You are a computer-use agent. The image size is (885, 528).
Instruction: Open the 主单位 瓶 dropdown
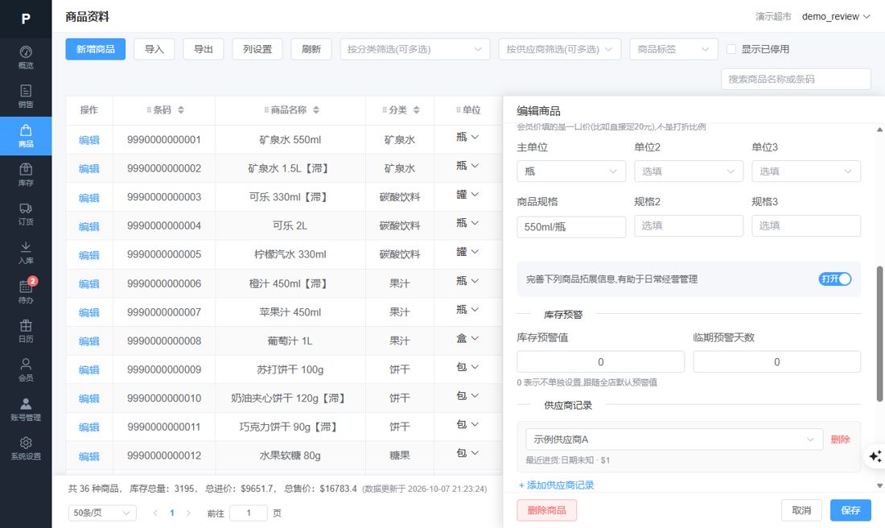pos(571,171)
